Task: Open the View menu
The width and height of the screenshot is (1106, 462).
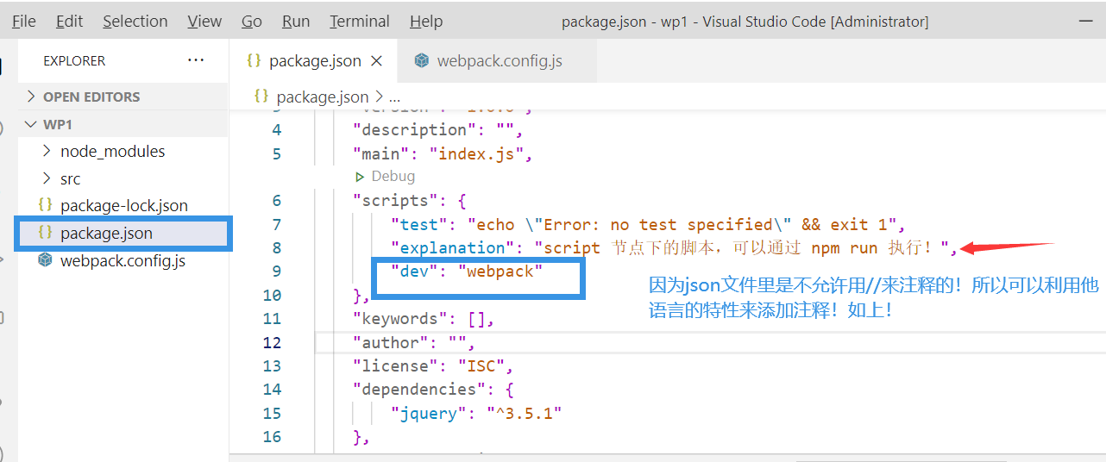Action: (x=204, y=22)
